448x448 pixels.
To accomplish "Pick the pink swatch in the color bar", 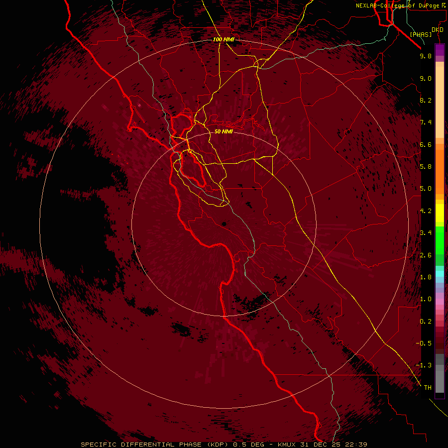I will [440, 302].
